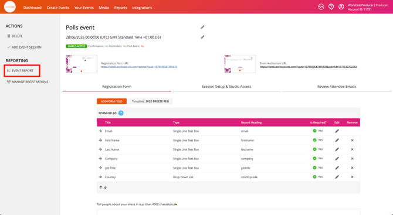
Task: Click the auditorium preview thumbnail
Action: [x=240, y=64]
